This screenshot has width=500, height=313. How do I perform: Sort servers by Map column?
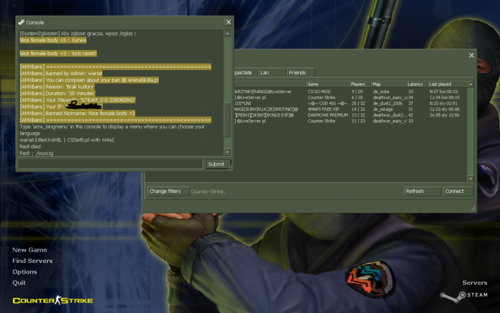(x=388, y=84)
